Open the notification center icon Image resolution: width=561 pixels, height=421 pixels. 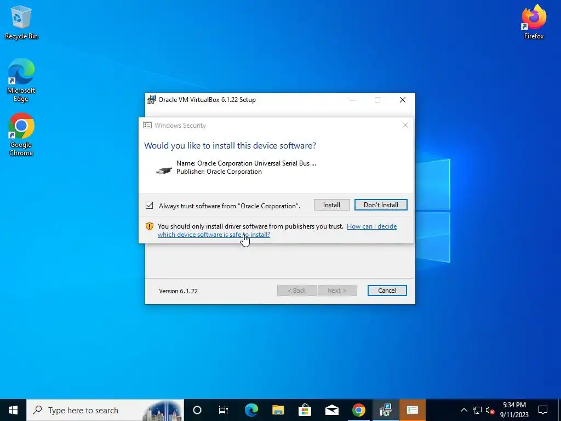click(543, 410)
